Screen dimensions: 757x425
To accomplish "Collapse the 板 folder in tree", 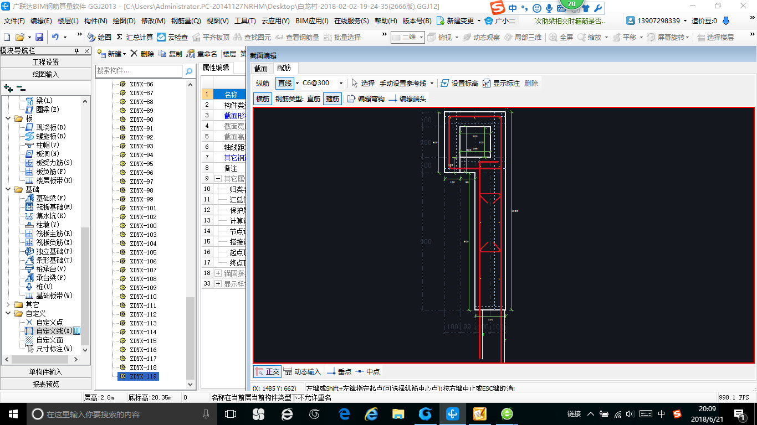I will tap(8, 118).
